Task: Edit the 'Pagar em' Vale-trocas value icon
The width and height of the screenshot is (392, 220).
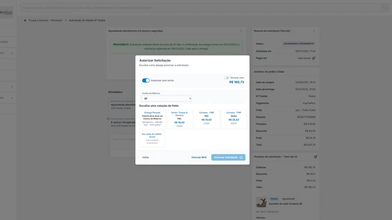Action: pos(314,58)
